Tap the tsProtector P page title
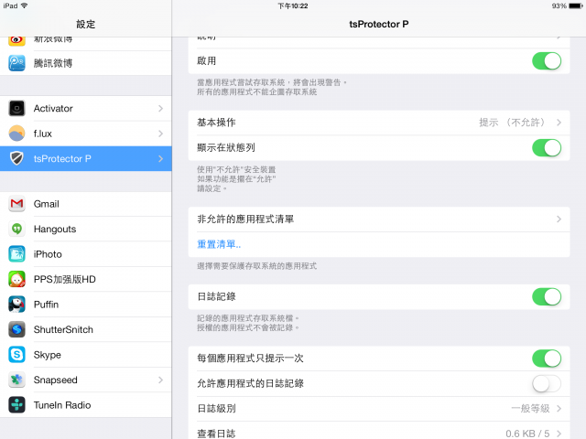Image resolution: width=586 pixels, height=439 pixels. tap(379, 25)
